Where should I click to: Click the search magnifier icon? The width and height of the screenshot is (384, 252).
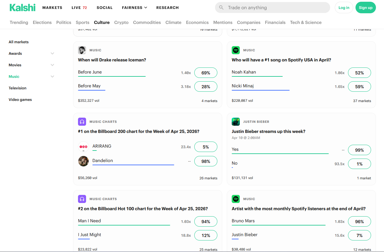coord(221,7)
